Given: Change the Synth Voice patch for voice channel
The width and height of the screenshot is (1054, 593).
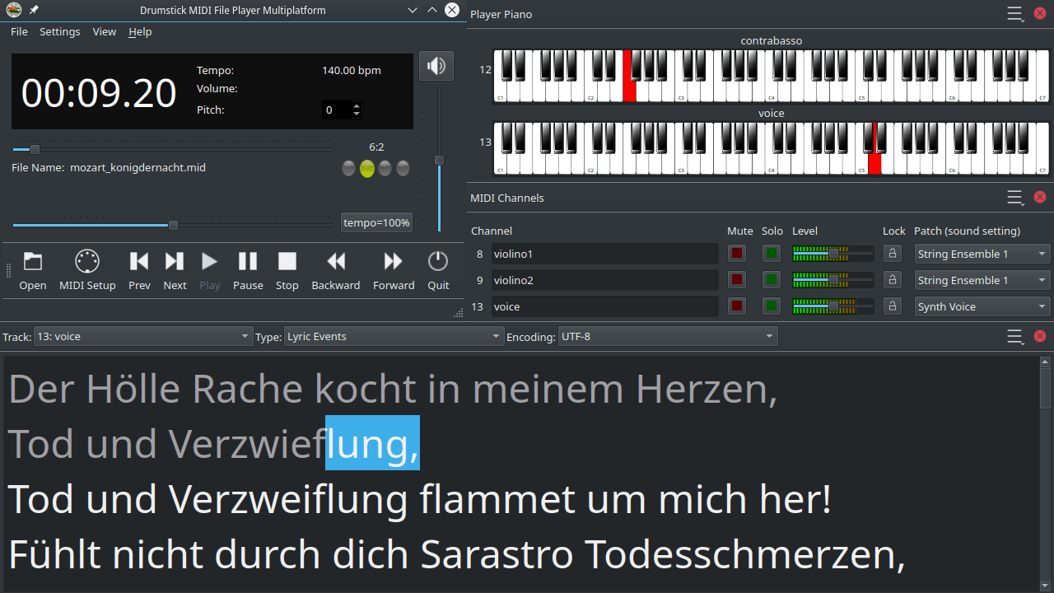Looking at the screenshot, I should [x=982, y=306].
